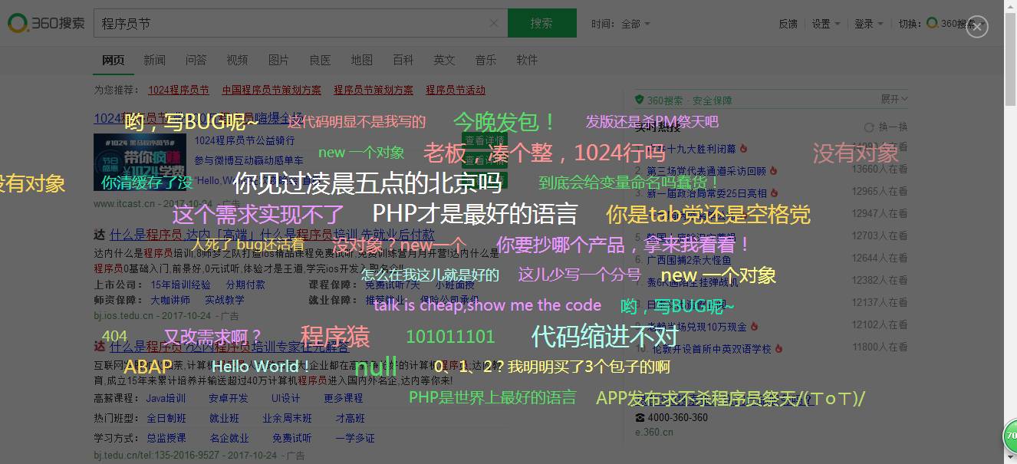
Task: Click the green 搜索 button
Action: [541, 23]
